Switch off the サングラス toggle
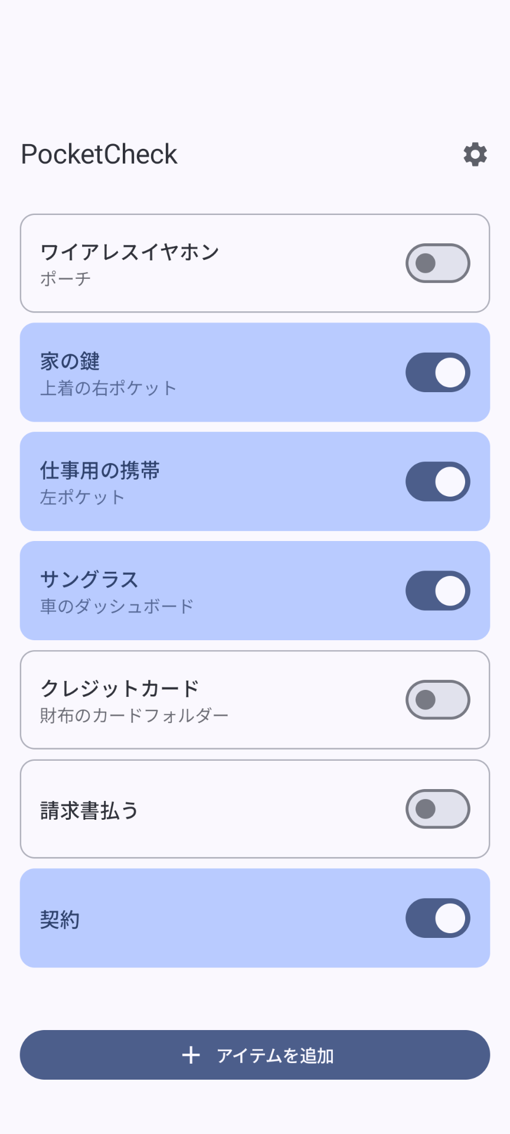The width and height of the screenshot is (510, 1134). point(437,591)
